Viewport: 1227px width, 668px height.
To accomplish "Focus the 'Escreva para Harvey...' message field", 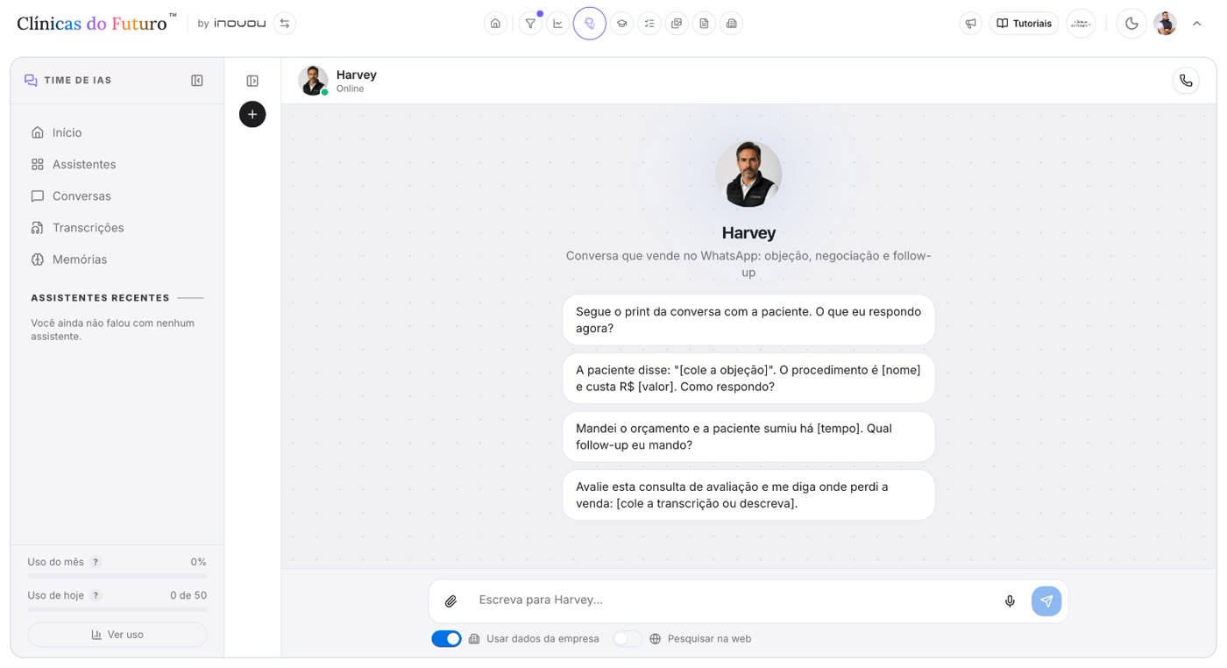I will coord(732,600).
